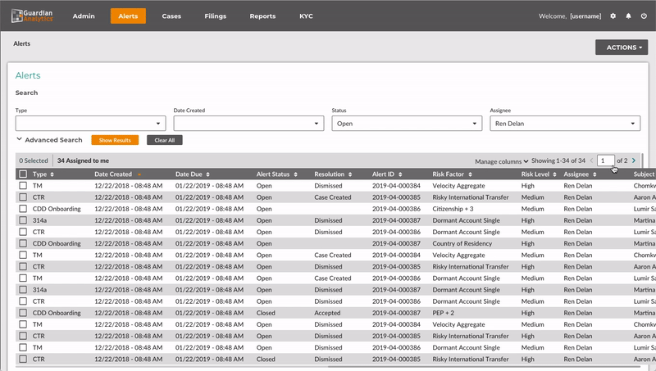
Task: Click Alert ID 2019-04-000384 in first row
Action: [x=396, y=185]
